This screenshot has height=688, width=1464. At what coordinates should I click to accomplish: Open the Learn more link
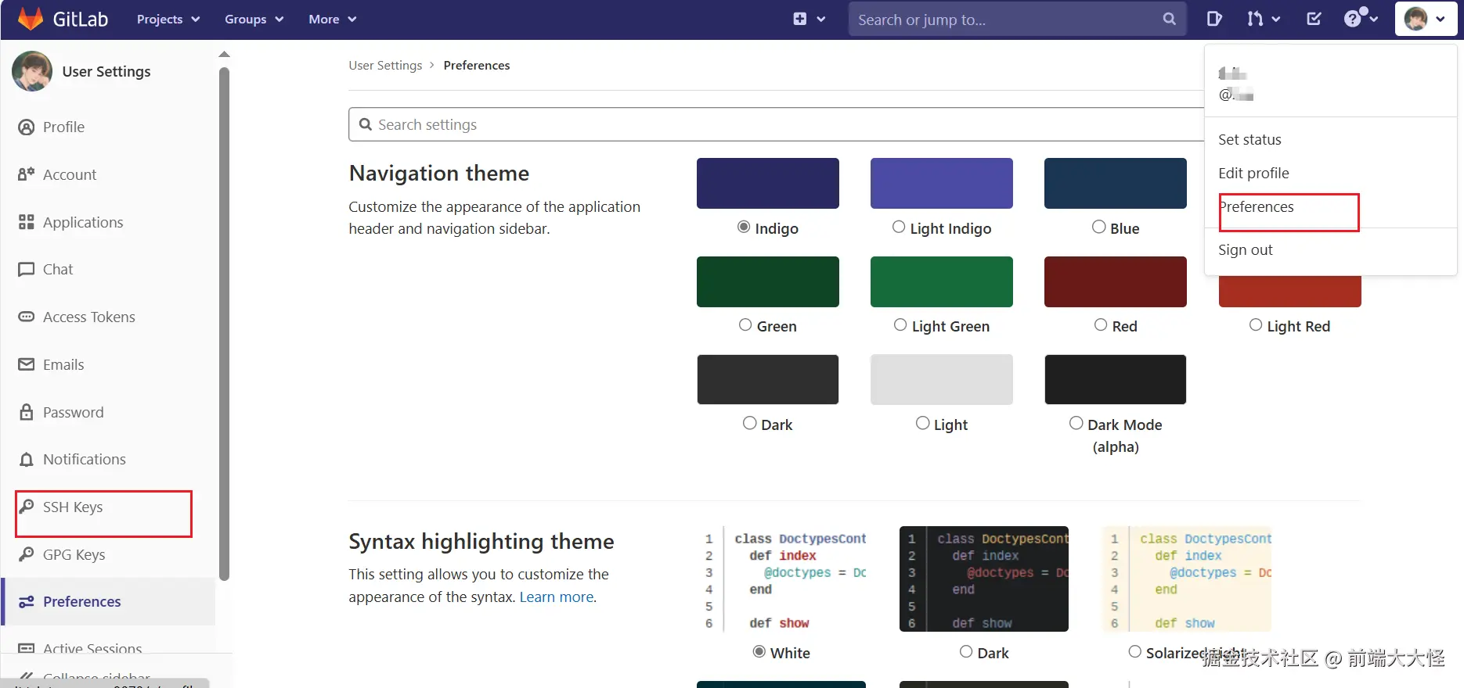click(557, 597)
